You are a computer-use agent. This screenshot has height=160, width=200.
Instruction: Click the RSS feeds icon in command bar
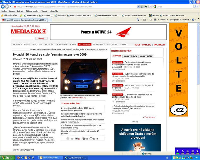tap(144, 20)
